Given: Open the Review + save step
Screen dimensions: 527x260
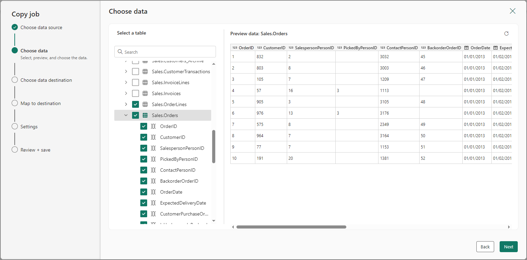Looking at the screenshot, I should click(35, 150).
